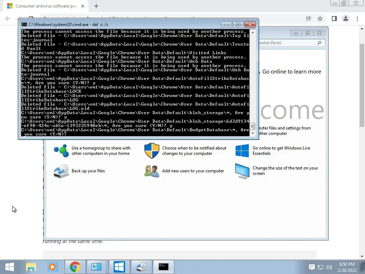Click Go online to learn more

click(x=292, y=72)
